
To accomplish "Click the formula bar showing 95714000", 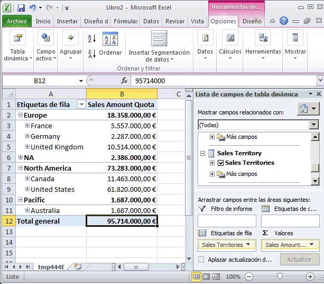I will (223, 81).
